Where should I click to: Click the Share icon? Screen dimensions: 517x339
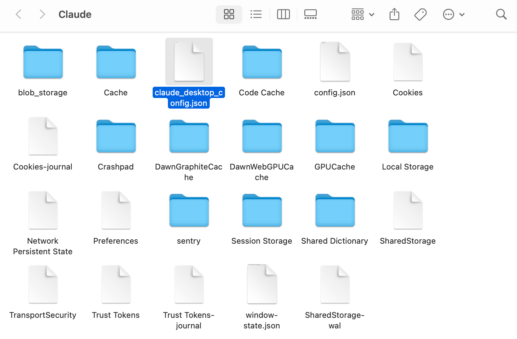pos(394,14)
